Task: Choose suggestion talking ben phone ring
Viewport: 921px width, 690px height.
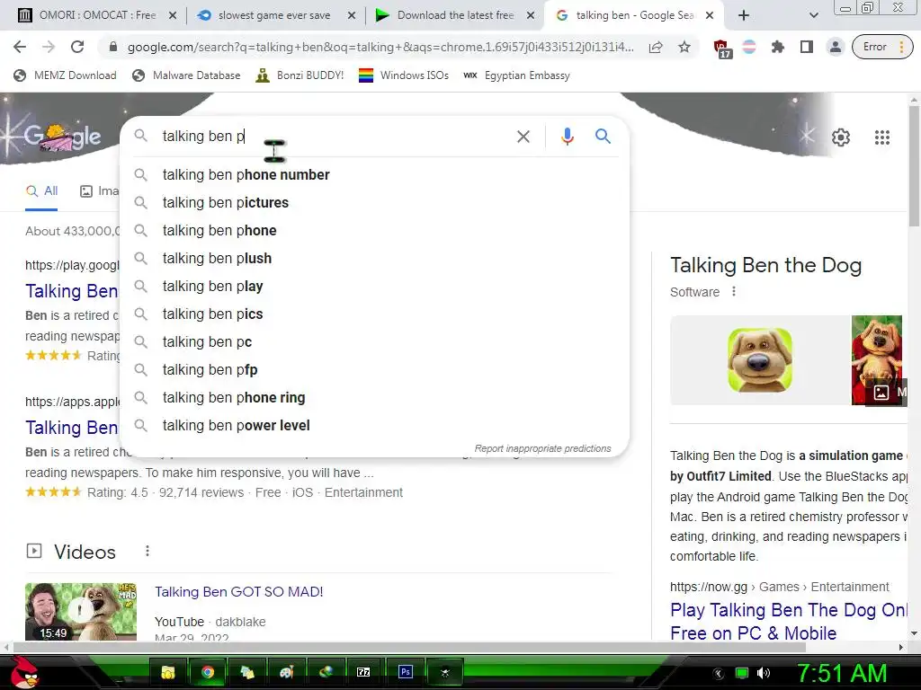Action: 374,398
